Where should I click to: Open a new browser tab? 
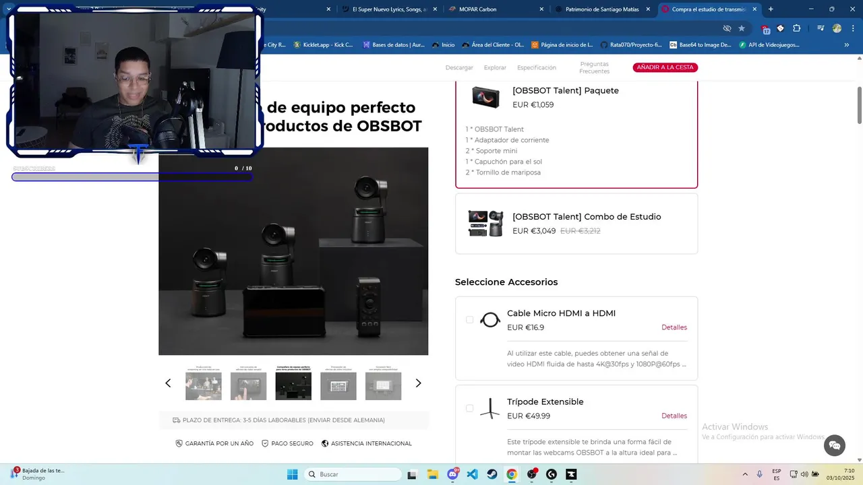point(771,9)
